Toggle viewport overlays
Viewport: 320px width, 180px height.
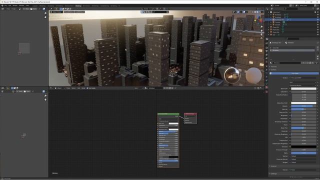pos(244,12)
